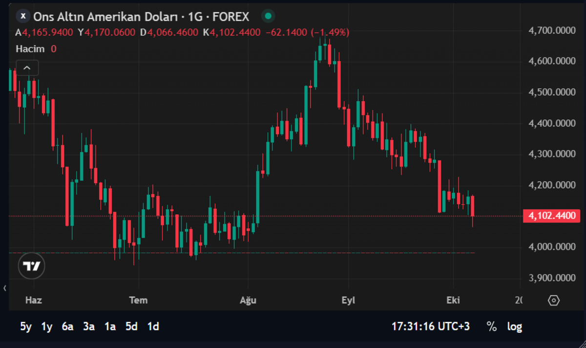Collapse the indicator legend with the chevron
The width and height of the screenshot is (586, 348).
[27, 68]
